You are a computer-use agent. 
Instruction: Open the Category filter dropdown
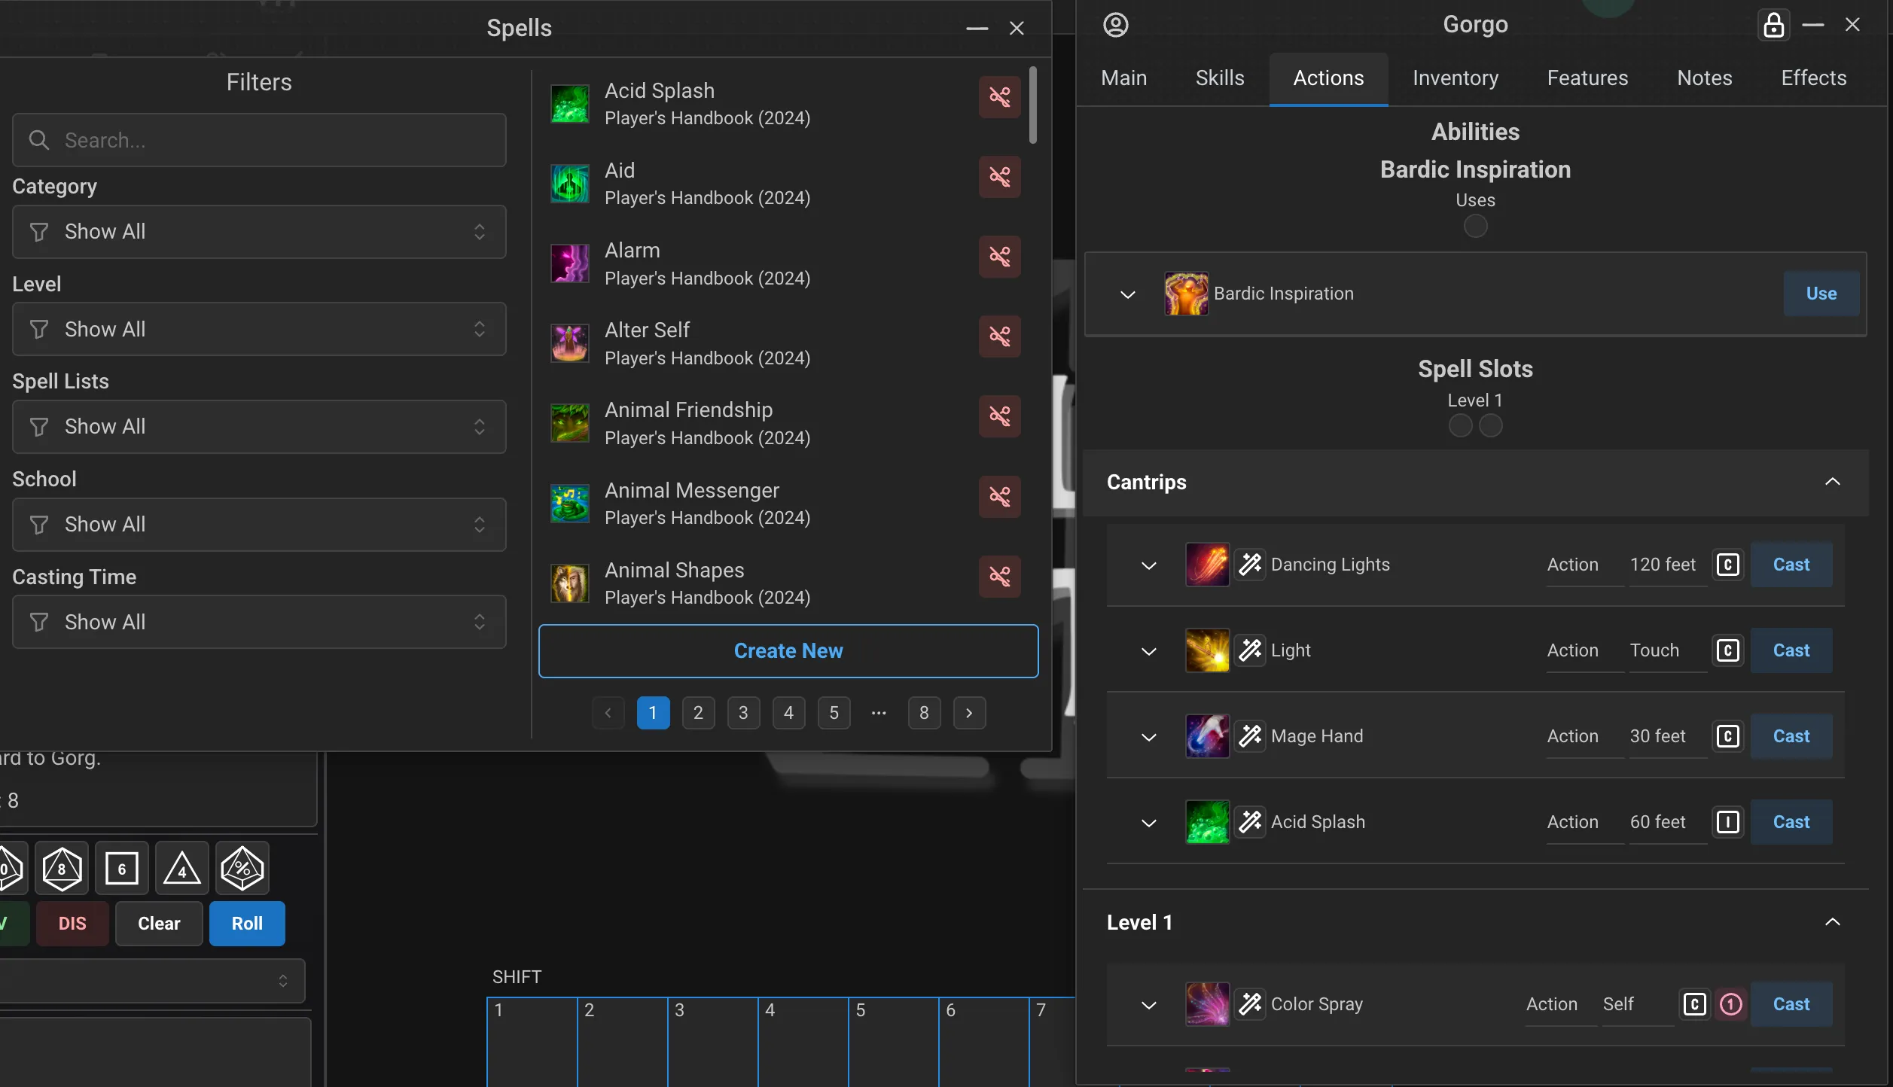[259, 232]
